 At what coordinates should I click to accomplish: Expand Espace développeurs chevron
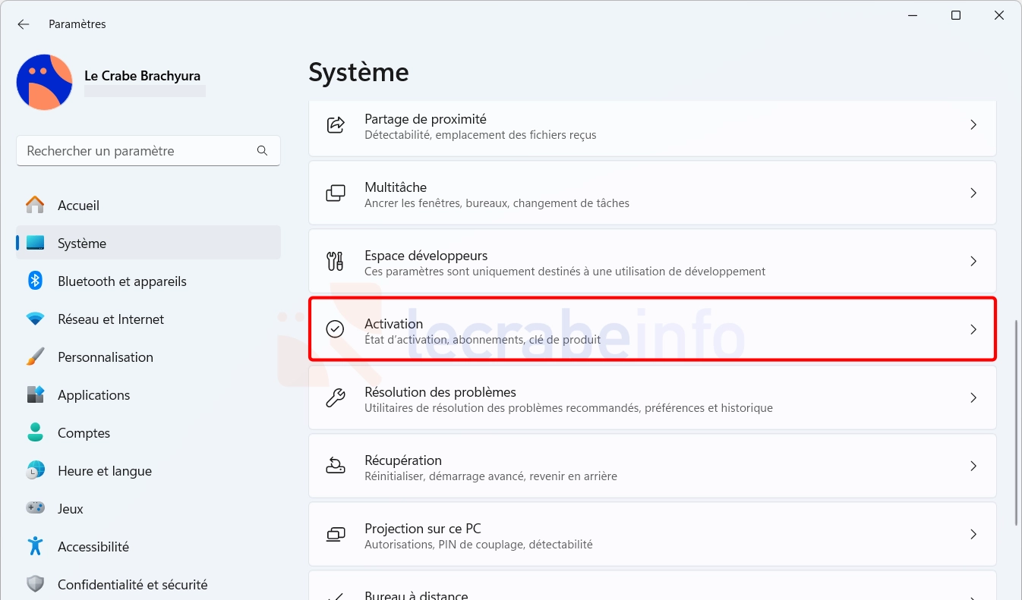[x=973, y=262]
